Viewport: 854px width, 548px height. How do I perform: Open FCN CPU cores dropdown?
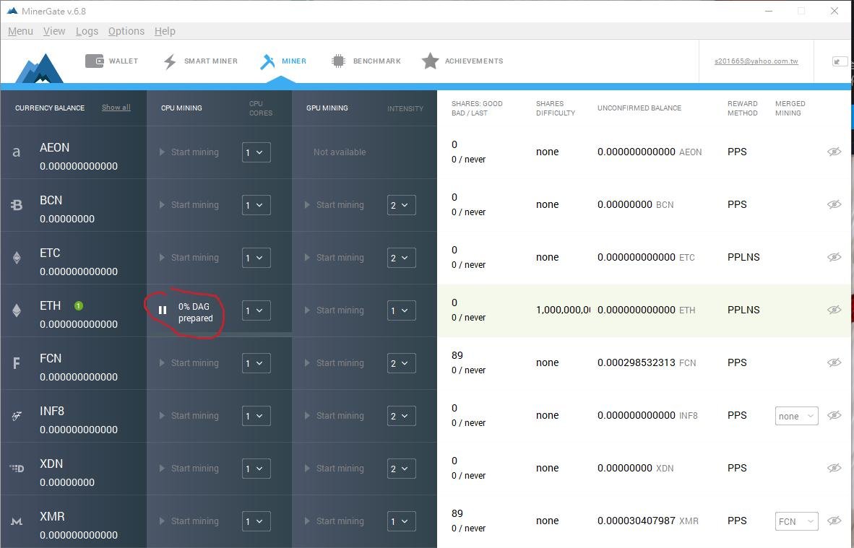click(x=256, y=363)
